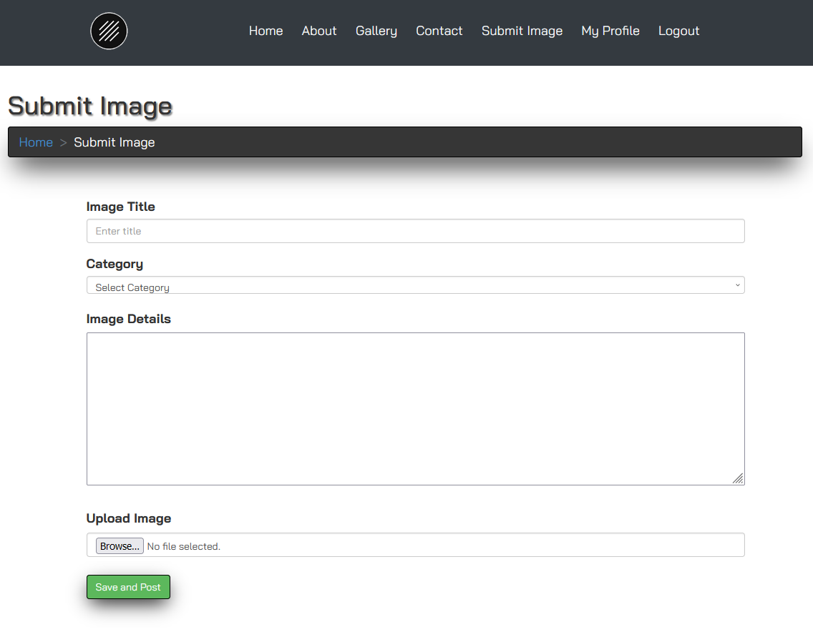Click the Image Title field label
813x637 pixels.
pos(120,207)
